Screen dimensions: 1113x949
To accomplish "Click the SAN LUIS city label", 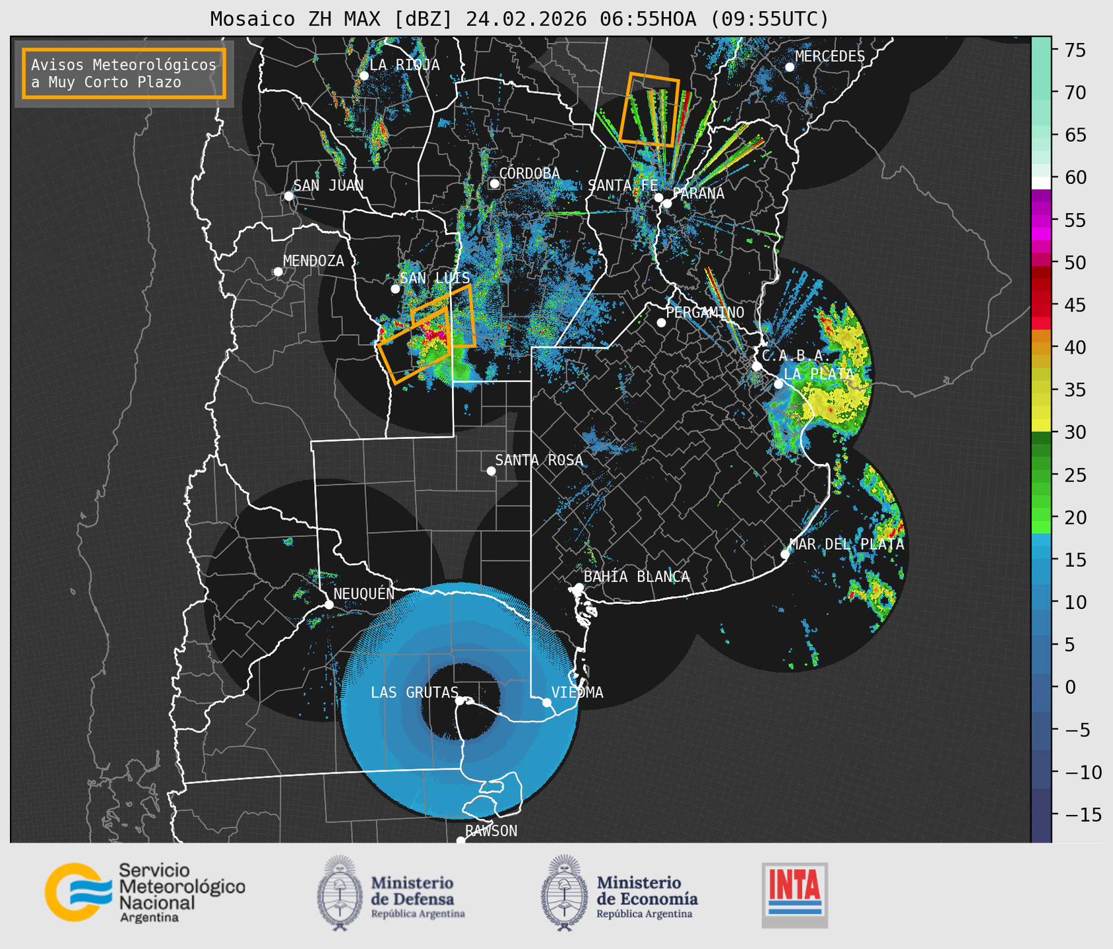I will pos(435,278).
